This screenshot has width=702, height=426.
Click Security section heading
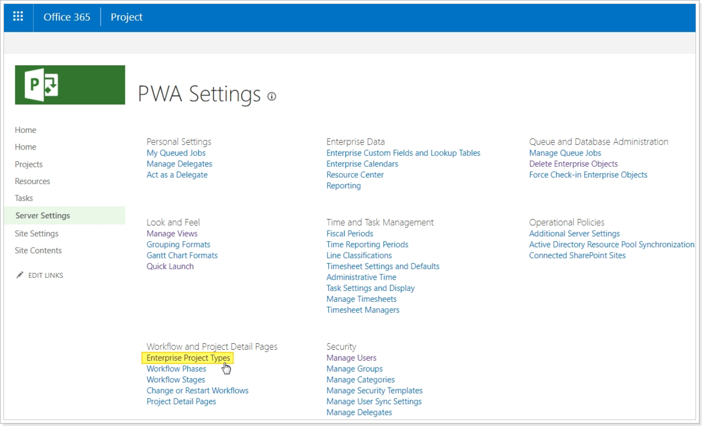click(x=341, y=347)
